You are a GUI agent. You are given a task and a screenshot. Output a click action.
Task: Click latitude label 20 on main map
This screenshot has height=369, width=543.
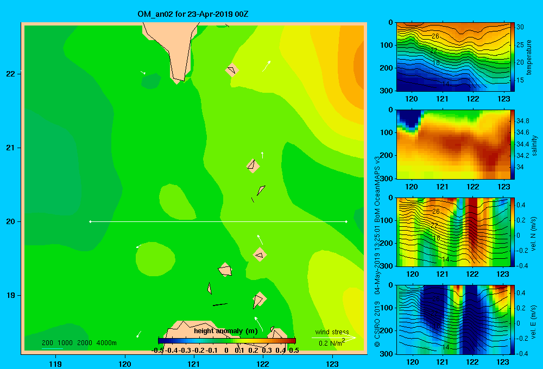click(11, 221)
